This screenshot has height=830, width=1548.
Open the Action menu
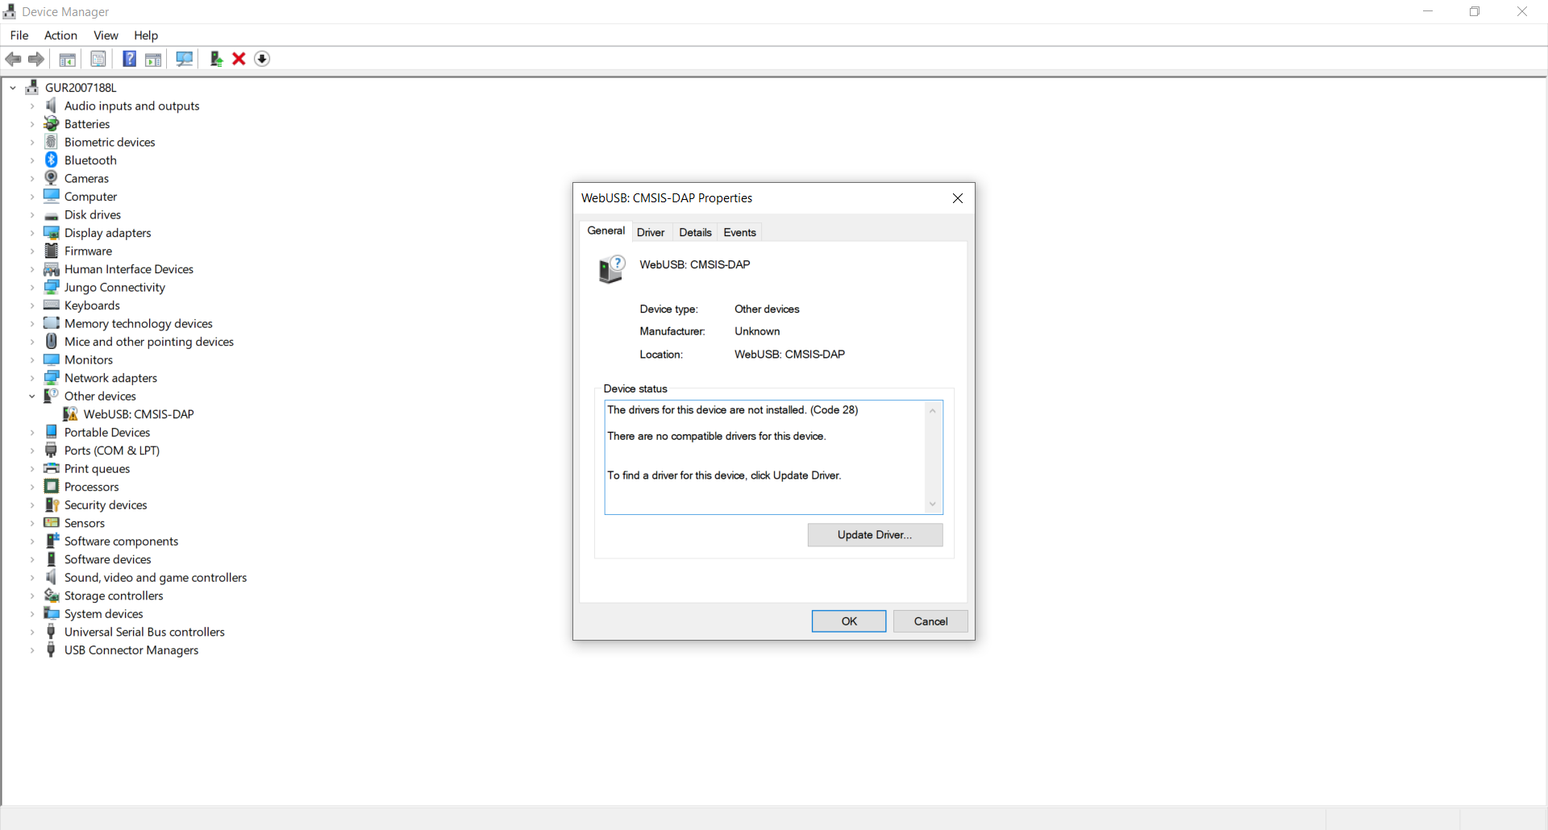[60, 35]
